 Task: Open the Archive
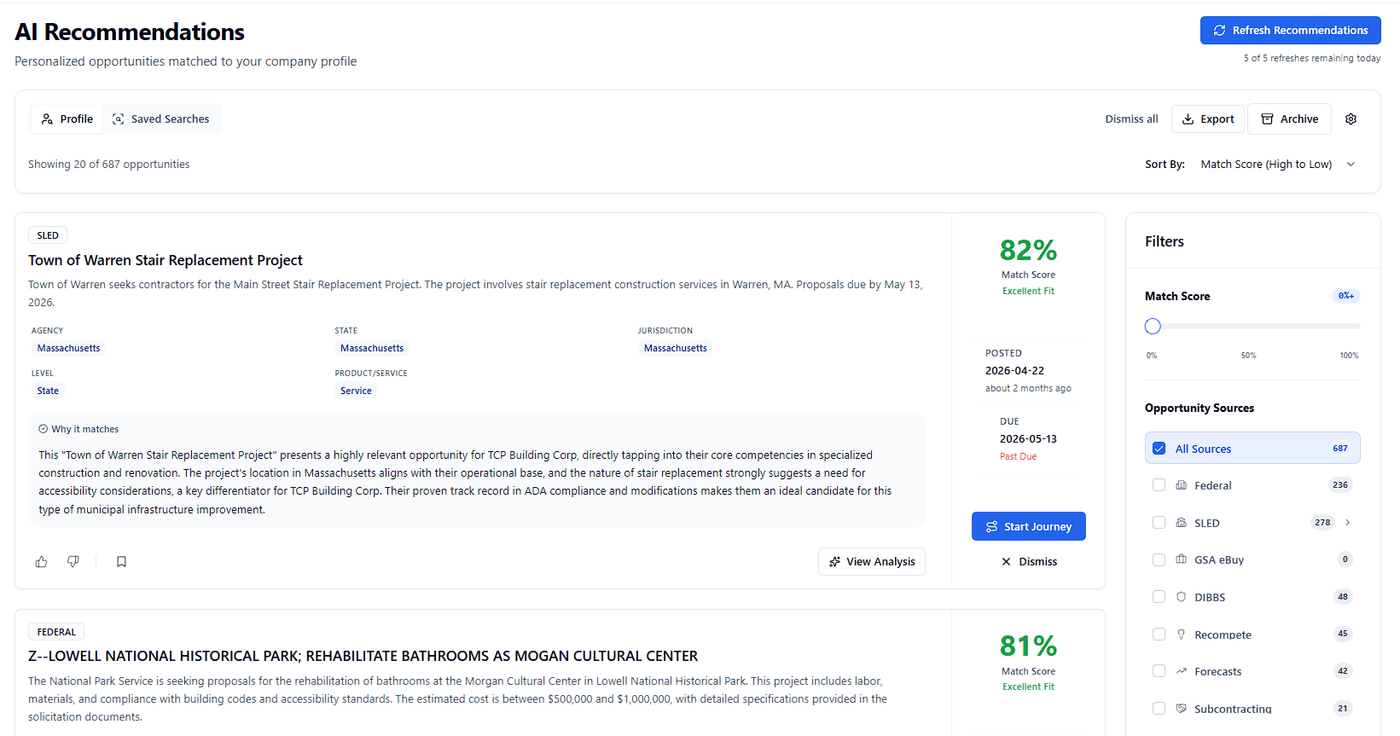click(x=1289, y=119)
